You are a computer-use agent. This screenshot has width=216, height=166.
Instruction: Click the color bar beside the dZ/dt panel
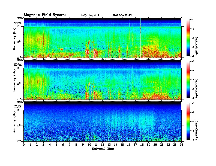pos(188,122)
